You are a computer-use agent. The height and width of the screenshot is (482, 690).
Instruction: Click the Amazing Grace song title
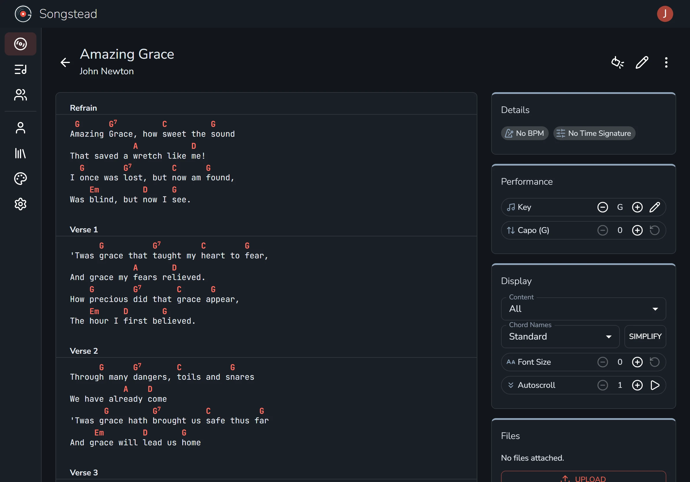tap(127, 54)
